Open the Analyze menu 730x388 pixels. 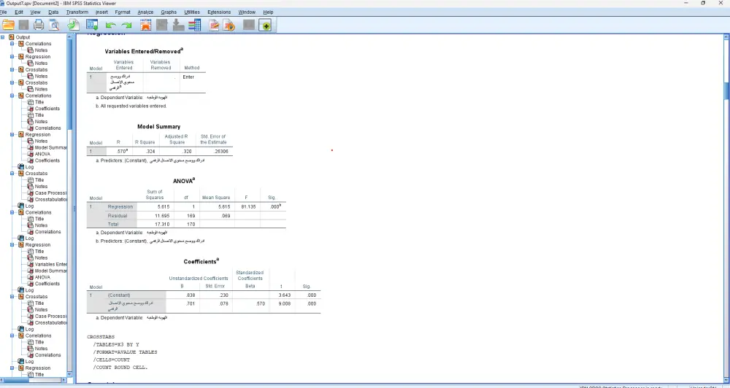click(145, 12)
